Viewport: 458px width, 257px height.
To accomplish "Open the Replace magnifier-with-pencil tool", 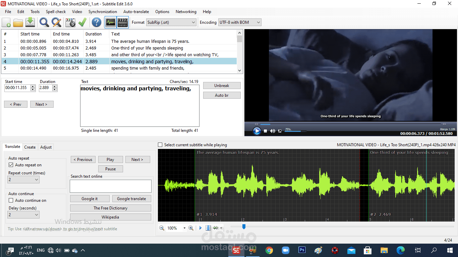I will tap(56, 22).
